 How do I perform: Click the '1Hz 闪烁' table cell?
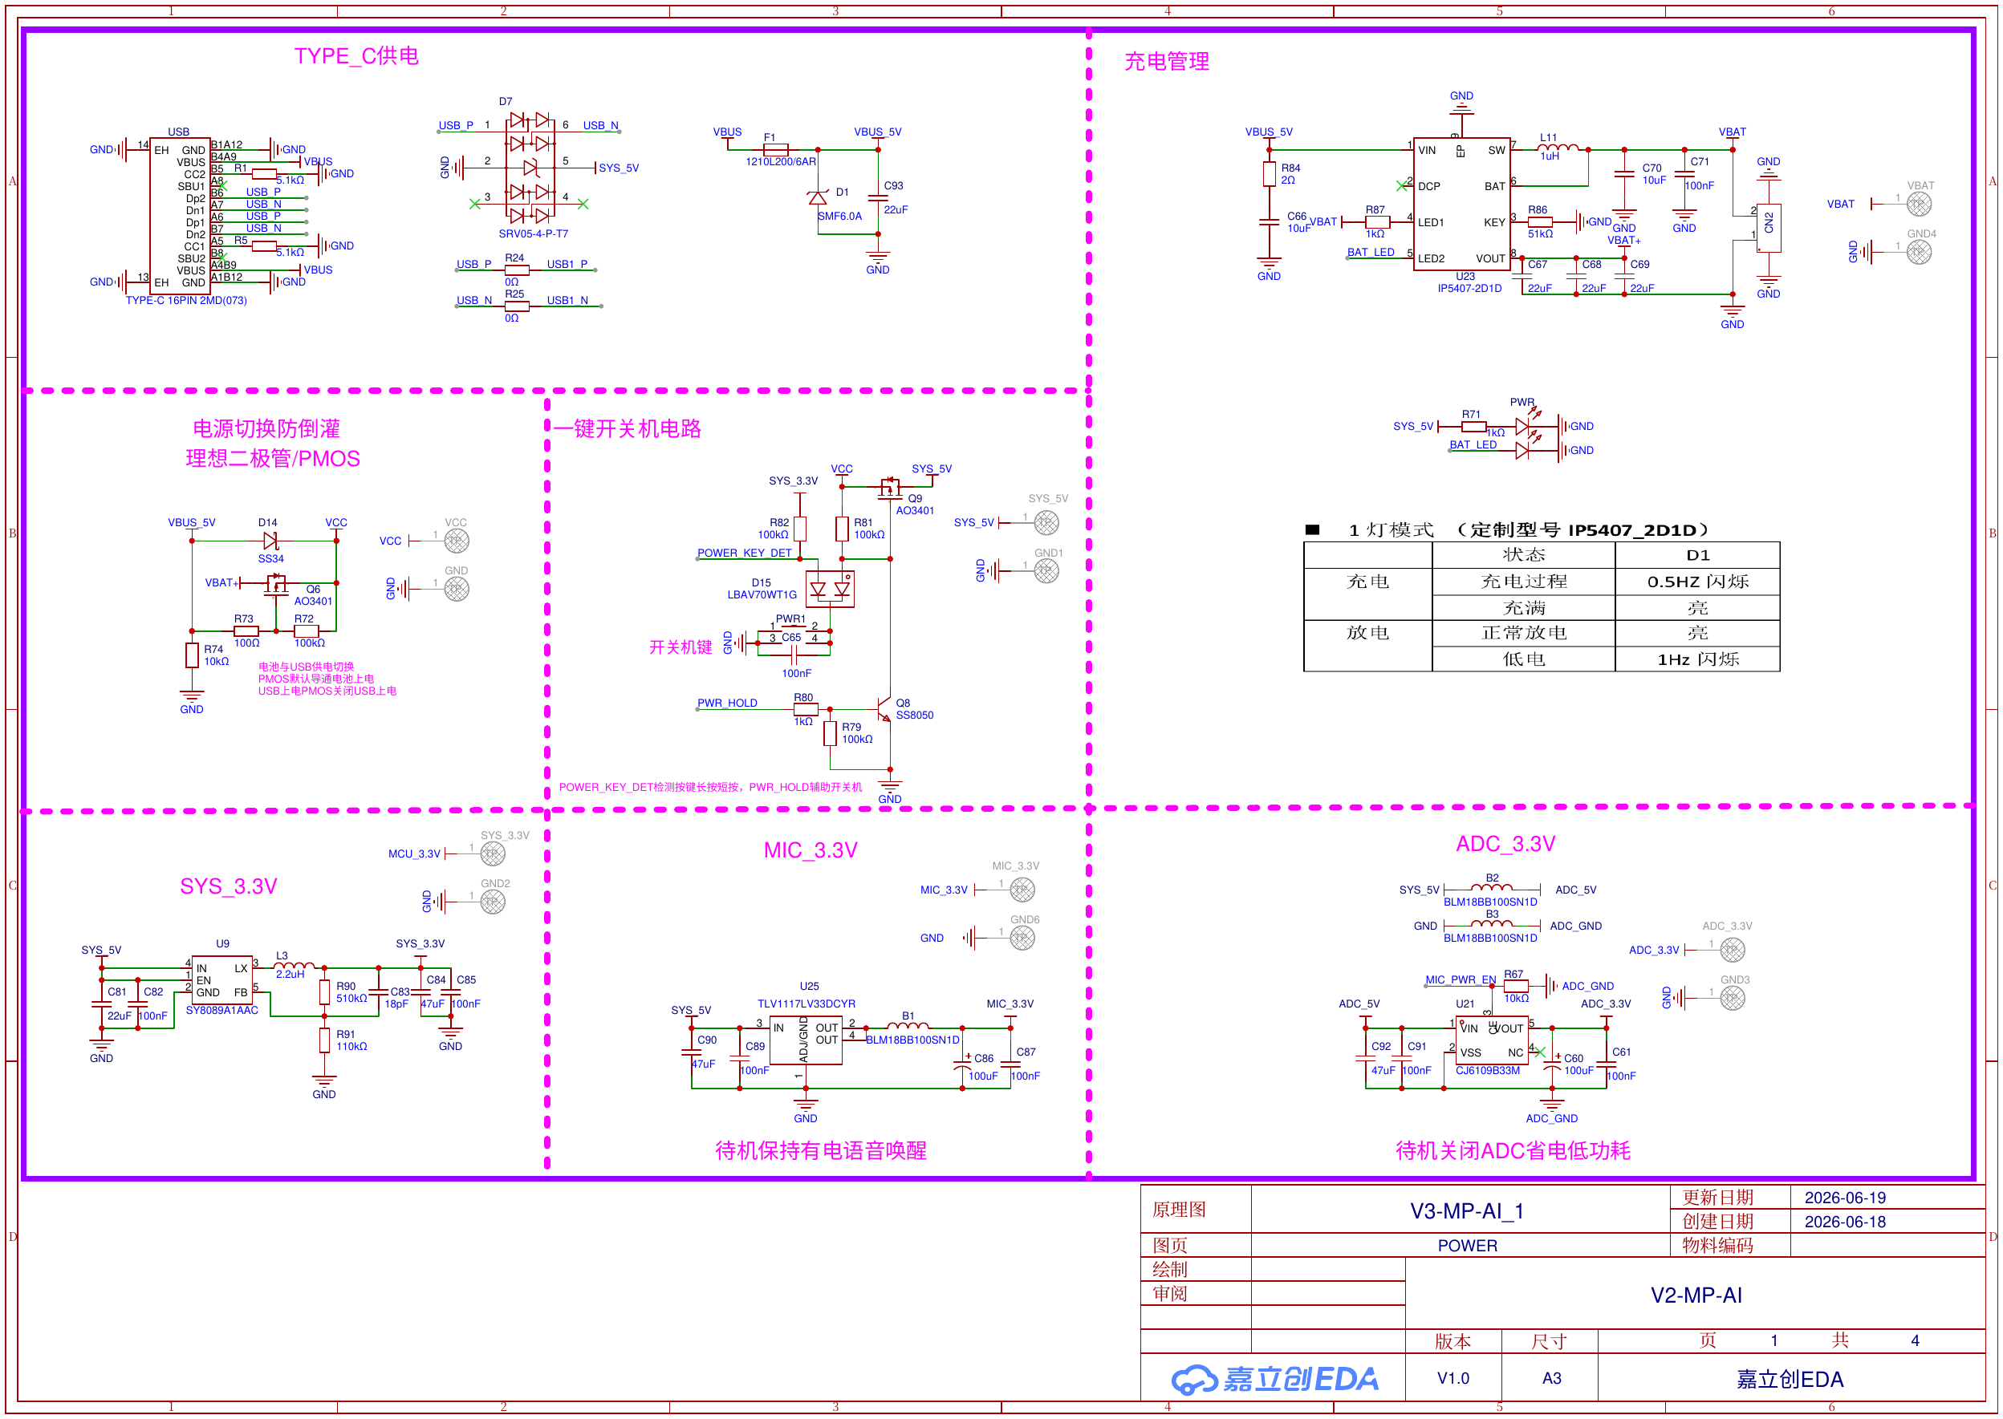(1698, 659)
